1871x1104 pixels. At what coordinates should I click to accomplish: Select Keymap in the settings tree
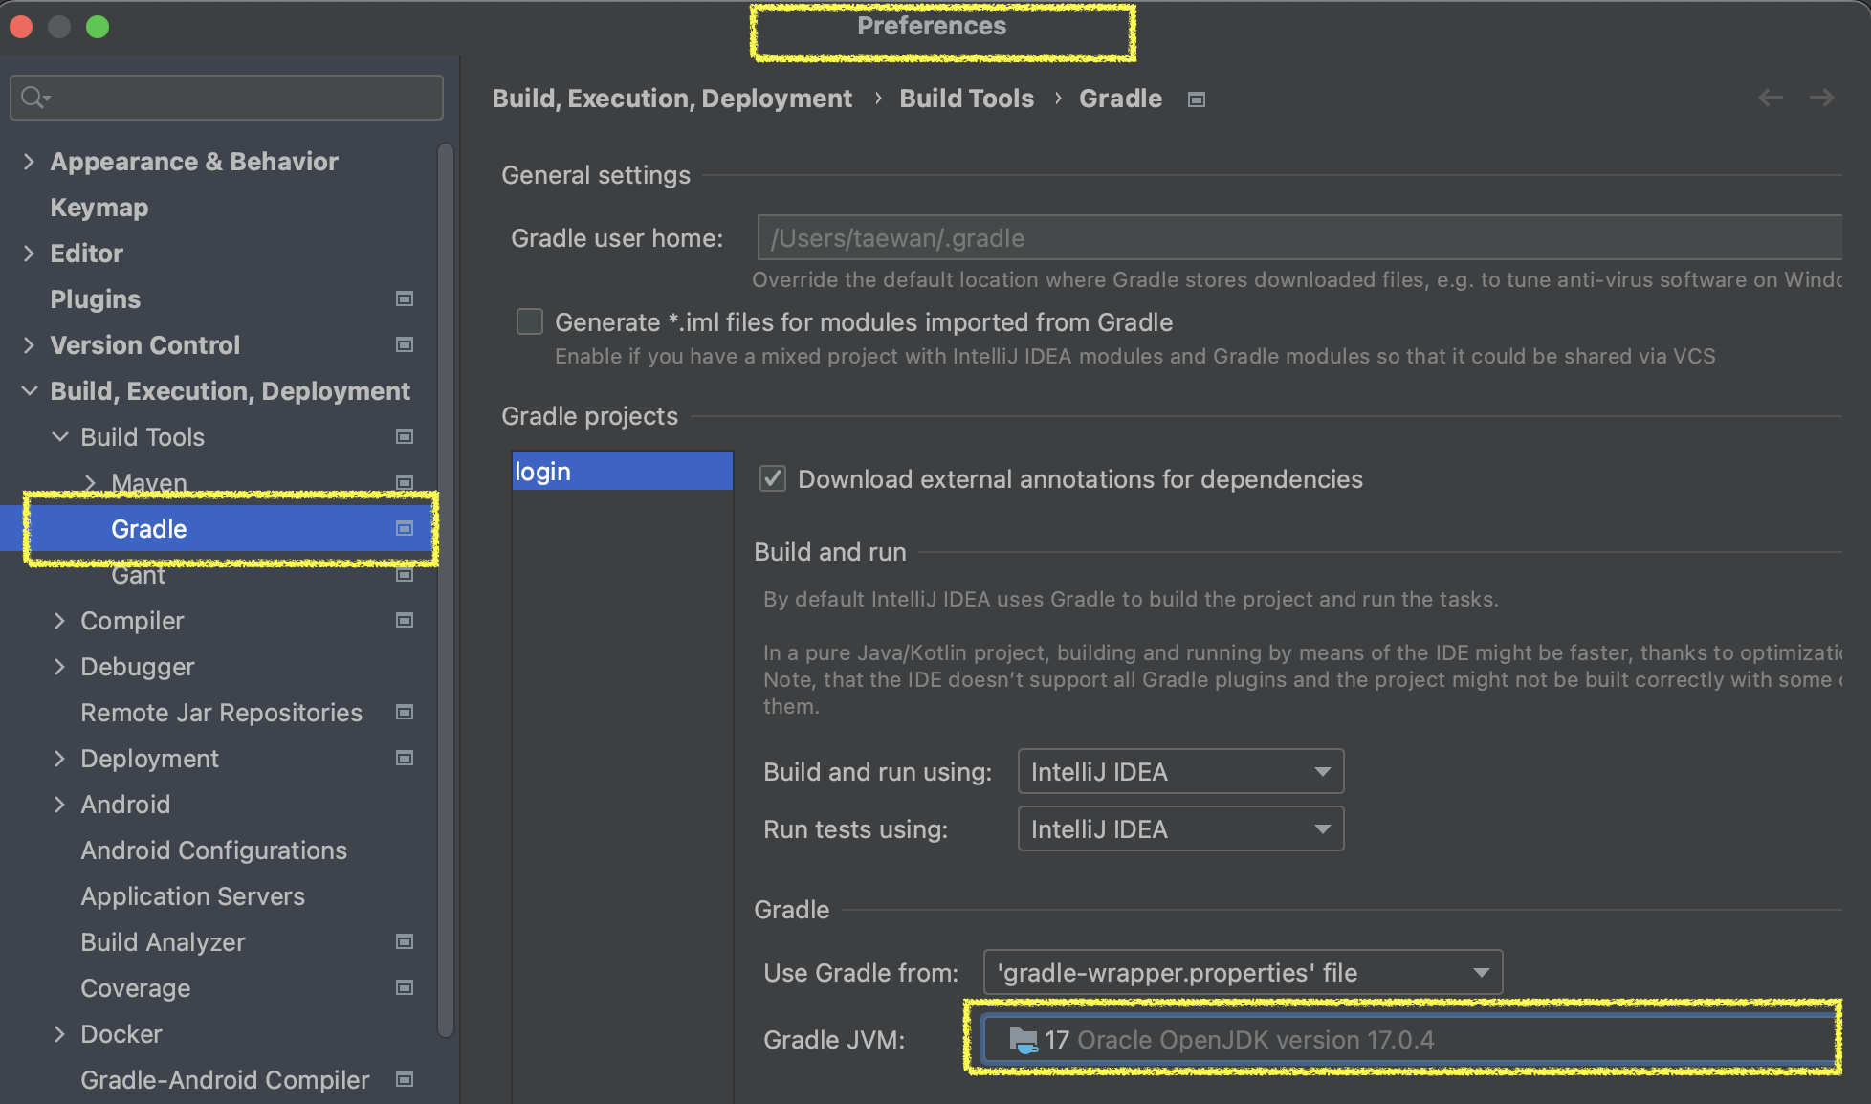click(x=99, y=208)
